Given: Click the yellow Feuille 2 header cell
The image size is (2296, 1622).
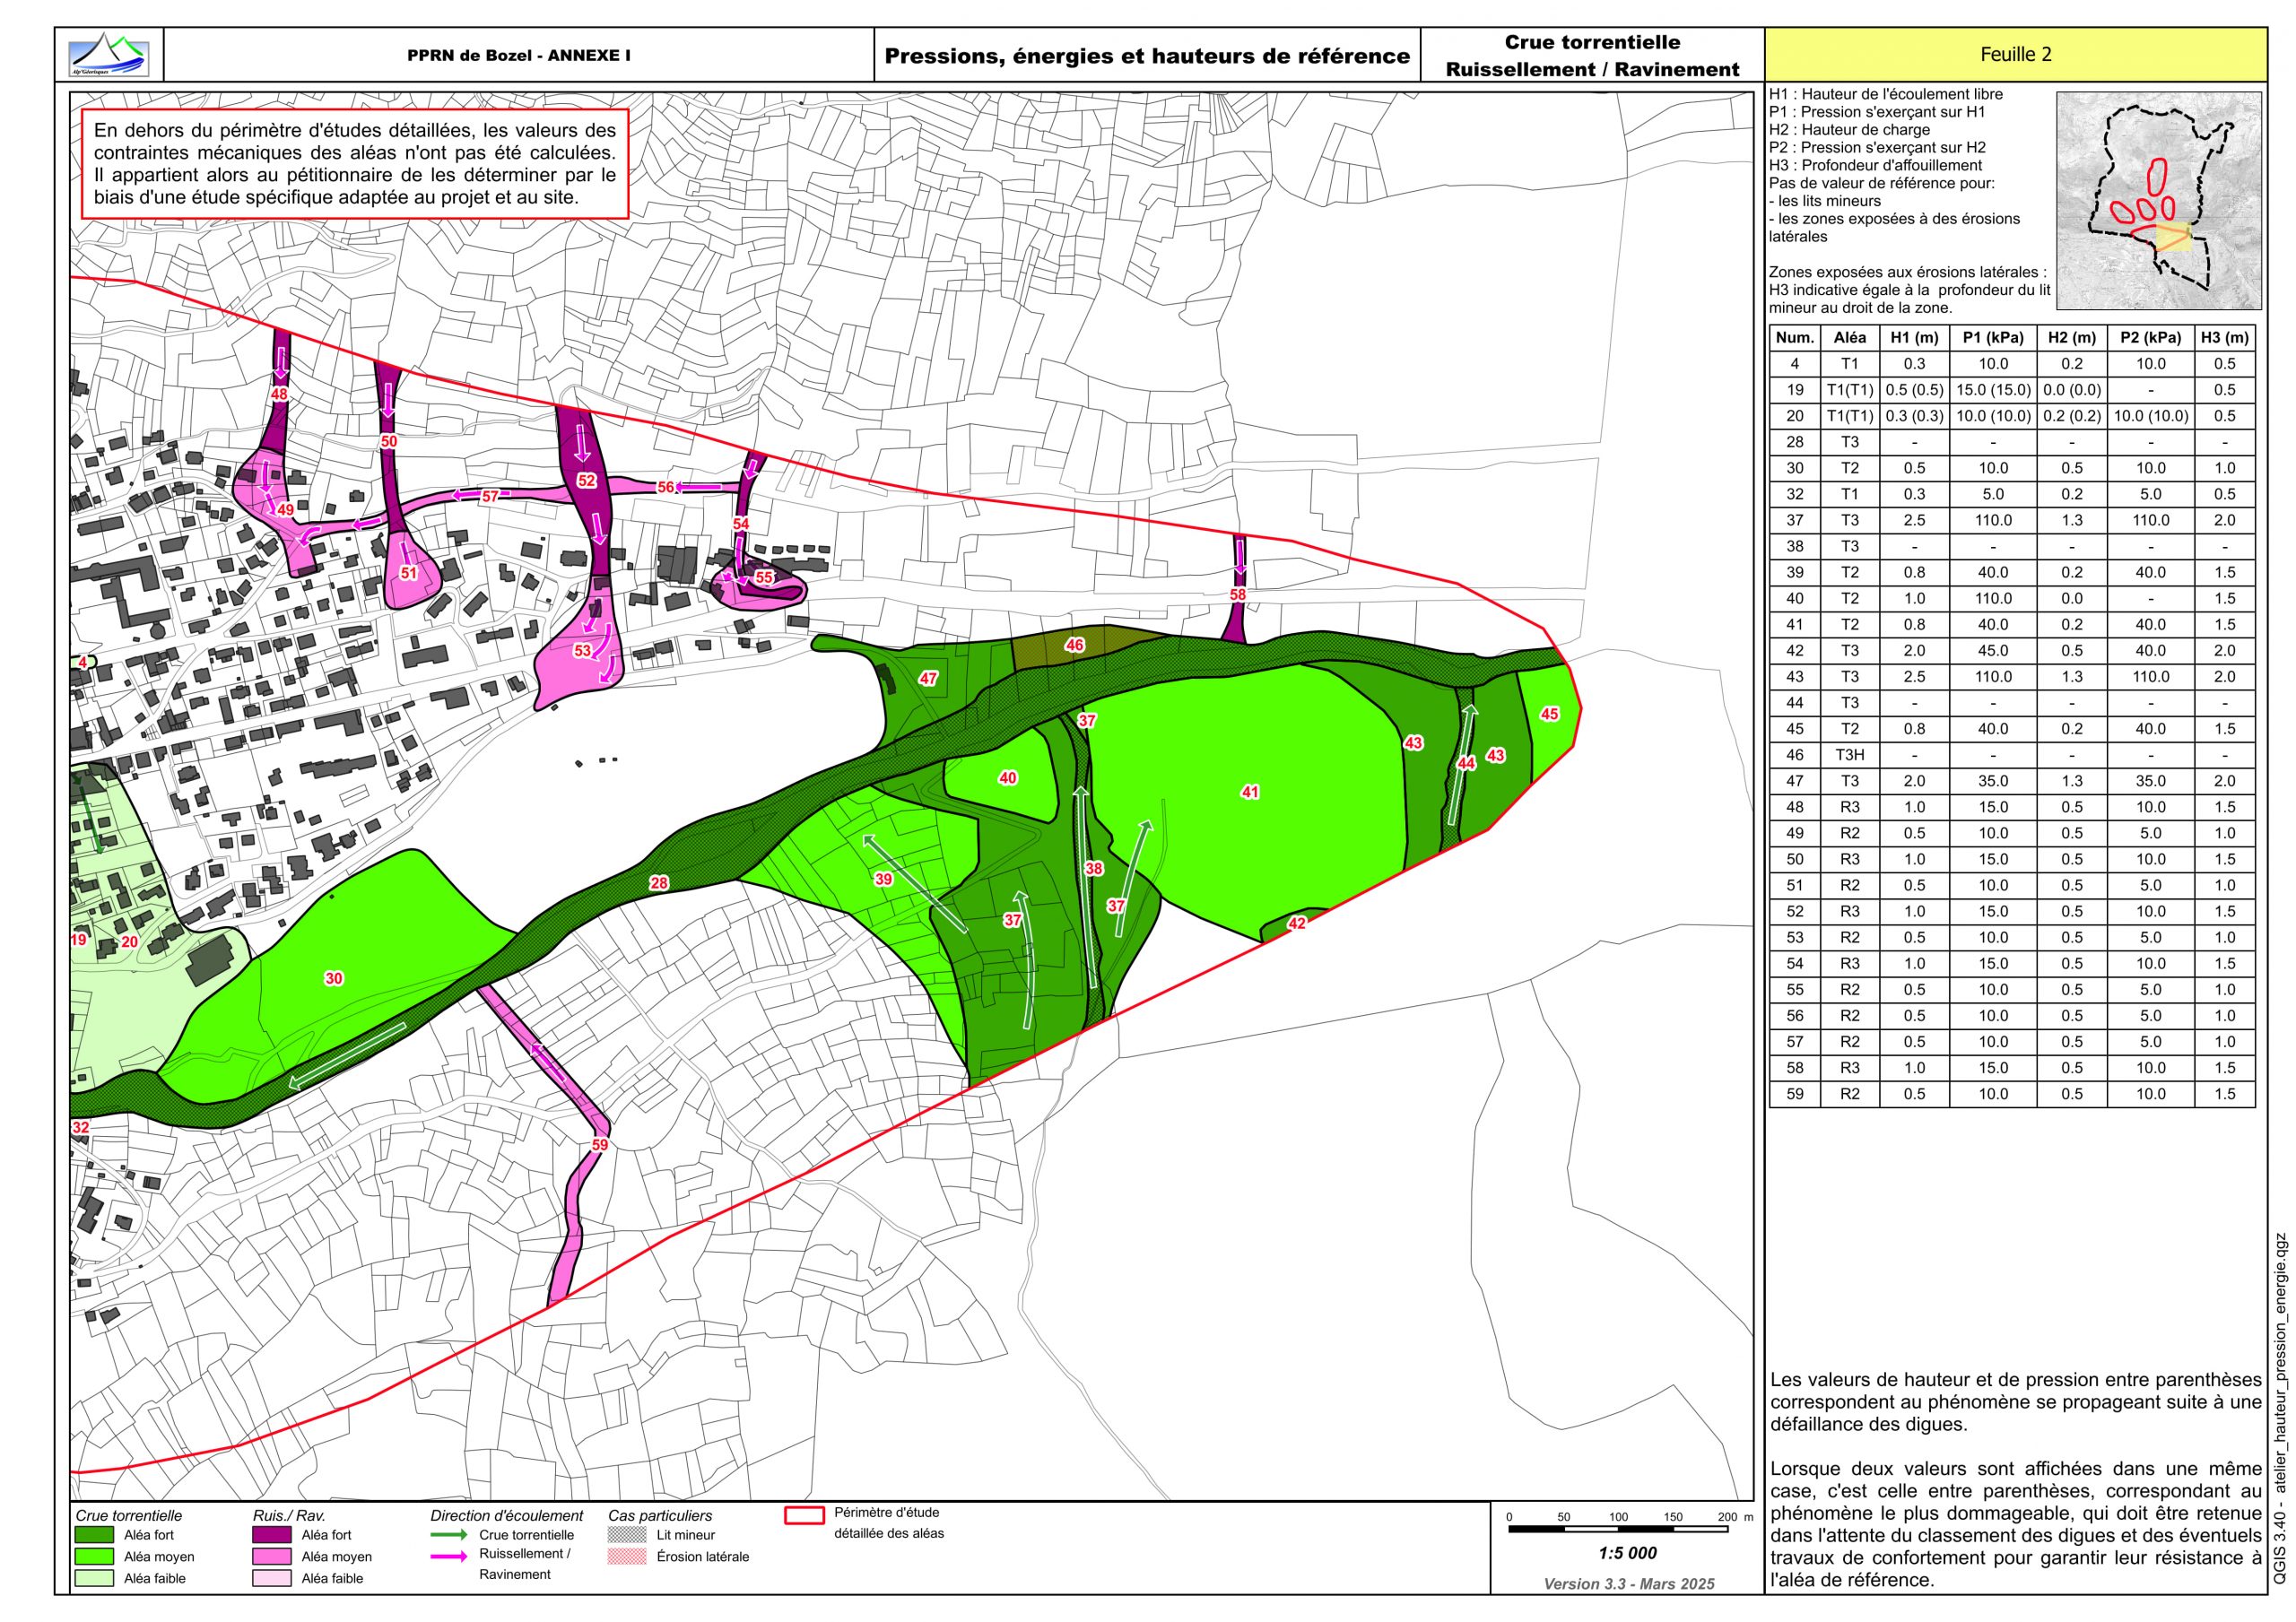Looking at the screenshot, I should pos(2015,55).
